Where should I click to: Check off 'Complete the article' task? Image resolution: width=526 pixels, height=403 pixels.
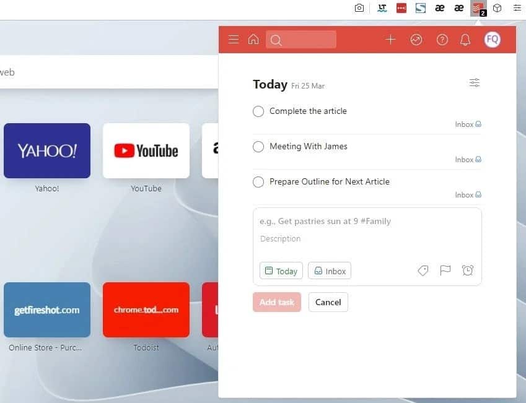[x=258, y=111]
